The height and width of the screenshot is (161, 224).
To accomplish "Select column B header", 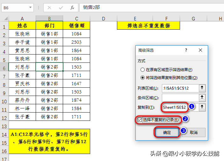I will 49,18.
